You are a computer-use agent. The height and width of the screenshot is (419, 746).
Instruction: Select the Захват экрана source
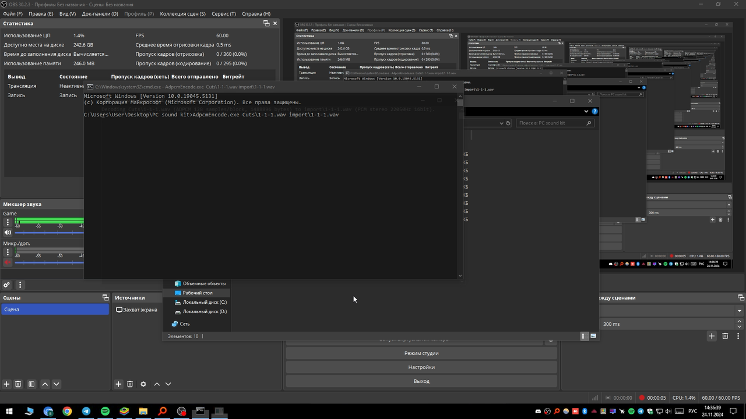137,310
